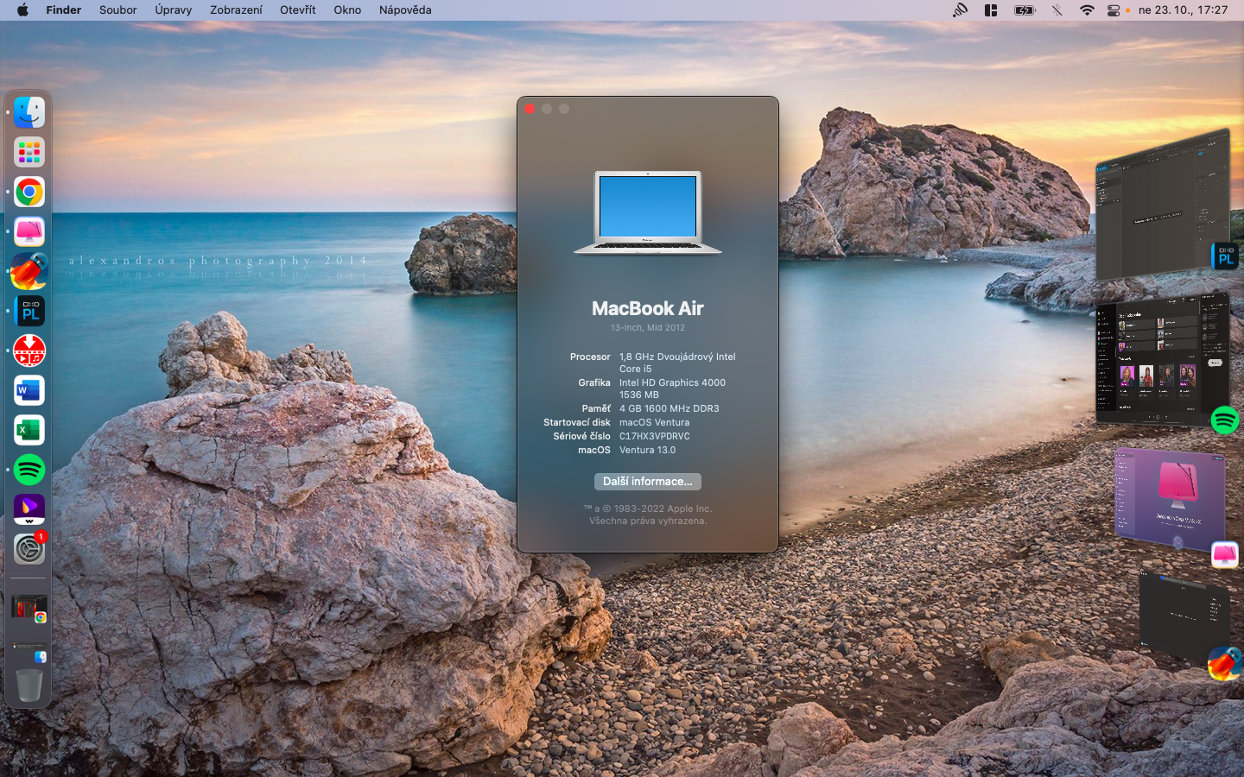Open Spotify from the Dock
1244x777 pixels.
(x=29, y=471)
